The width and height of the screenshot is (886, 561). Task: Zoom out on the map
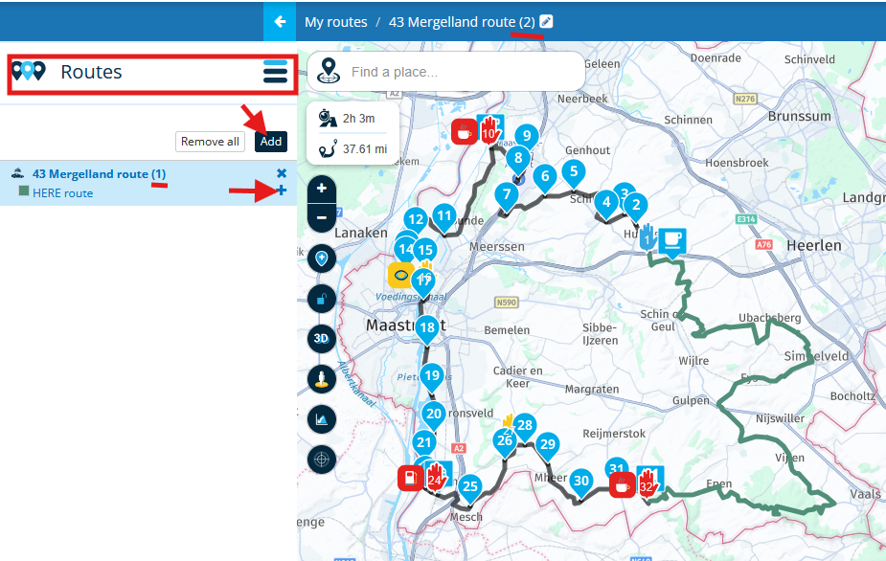click(322, 217)
